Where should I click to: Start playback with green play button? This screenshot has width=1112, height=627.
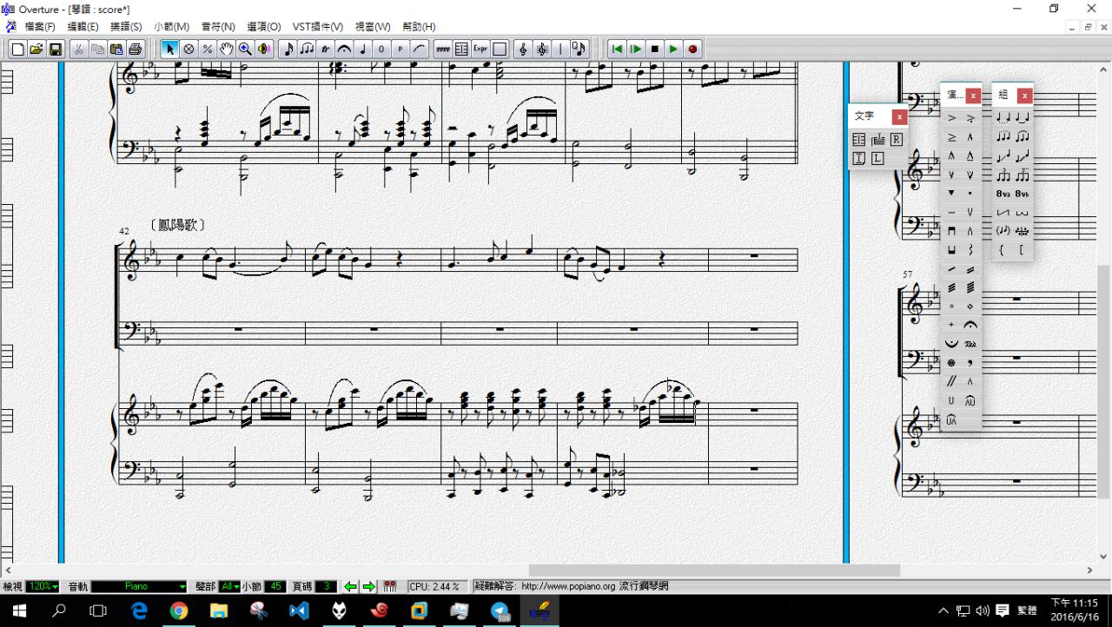673,49
